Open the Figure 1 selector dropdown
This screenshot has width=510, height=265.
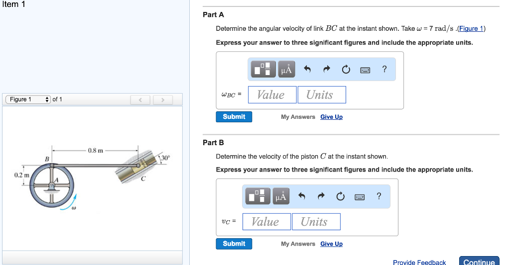click(x=28, y=99)
